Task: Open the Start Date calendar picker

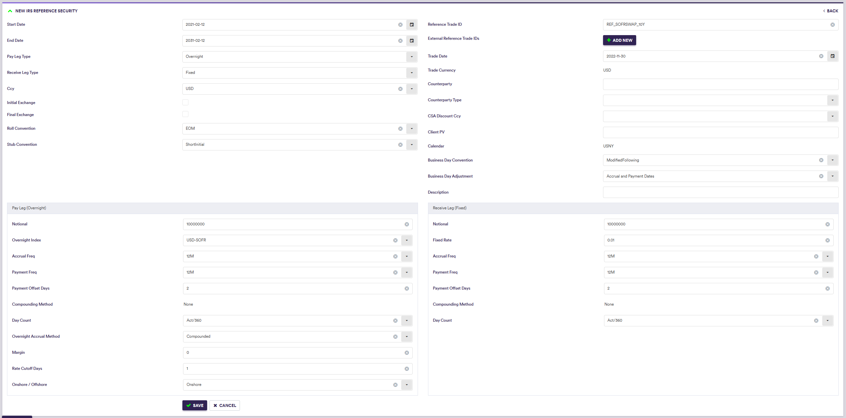Action: [x=412, y=25]
